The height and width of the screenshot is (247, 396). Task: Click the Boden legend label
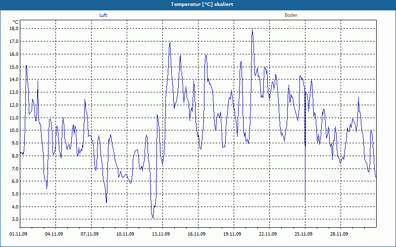point(291,15)
